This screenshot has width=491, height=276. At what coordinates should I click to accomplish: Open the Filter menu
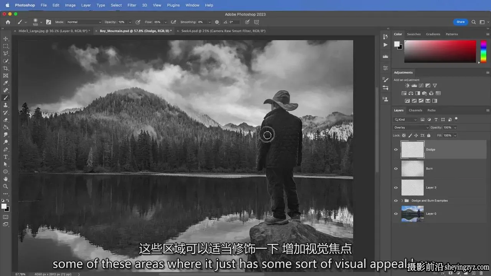[132, 5]
